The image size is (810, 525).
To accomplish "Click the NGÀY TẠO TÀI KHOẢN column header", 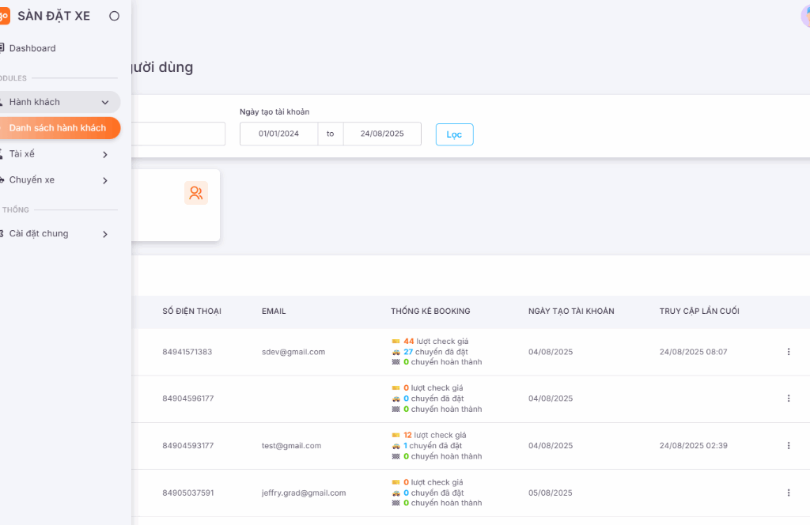I will pos(571,312).
